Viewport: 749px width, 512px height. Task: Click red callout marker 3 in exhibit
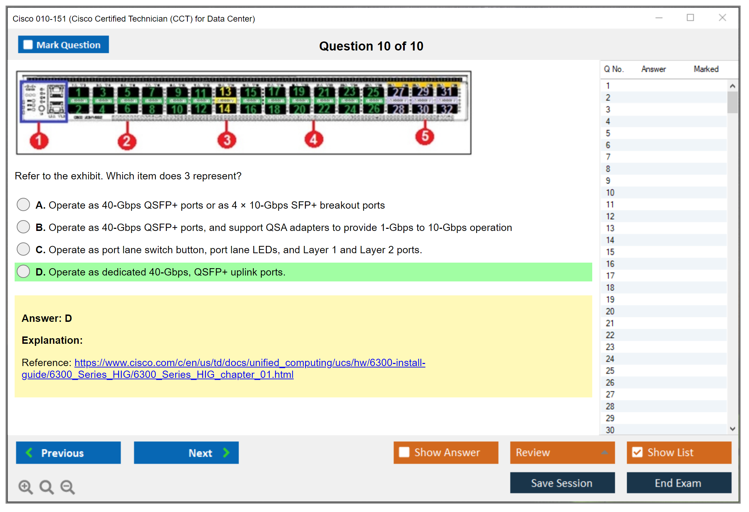tap(227, 140)
